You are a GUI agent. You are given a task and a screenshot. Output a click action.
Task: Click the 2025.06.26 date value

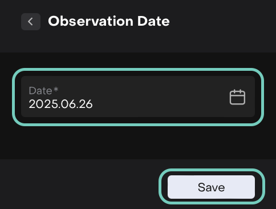click(60, 104)
